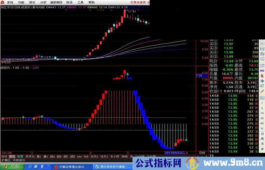Select the 半小时 template tab
265x170 pixels.
point(115,156)
